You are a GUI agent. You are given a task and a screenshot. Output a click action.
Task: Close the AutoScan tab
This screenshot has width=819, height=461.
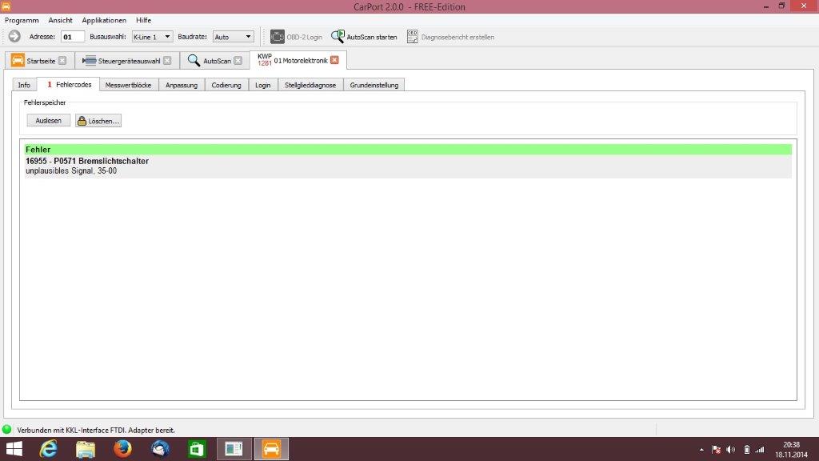238,61
